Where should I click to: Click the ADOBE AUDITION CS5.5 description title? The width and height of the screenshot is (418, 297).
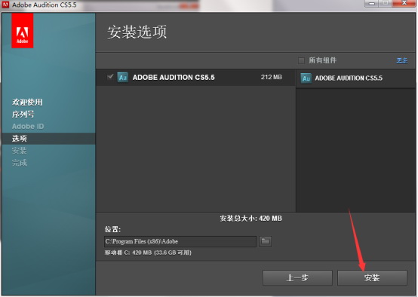tap(349, 78)
